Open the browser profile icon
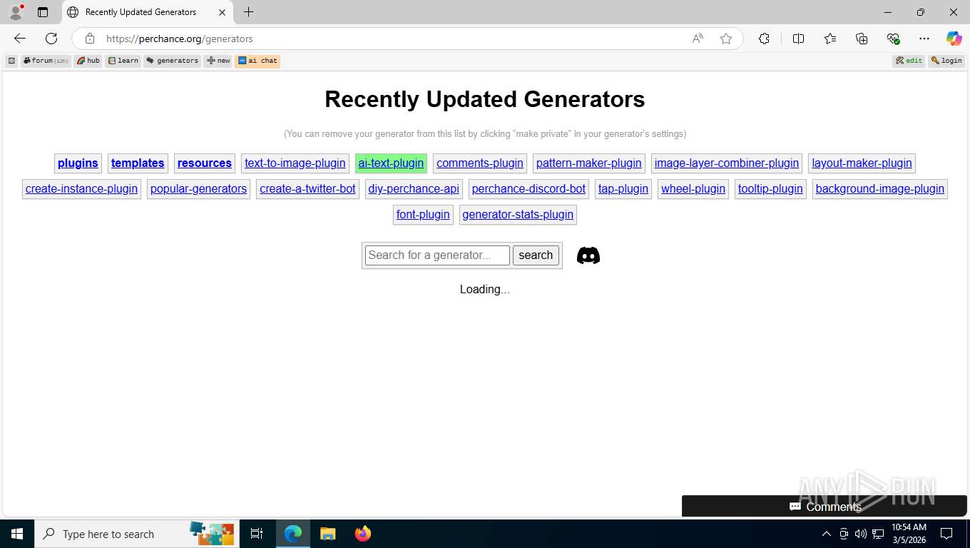This screenshot has width=970, height=548. tap(16, 12)
